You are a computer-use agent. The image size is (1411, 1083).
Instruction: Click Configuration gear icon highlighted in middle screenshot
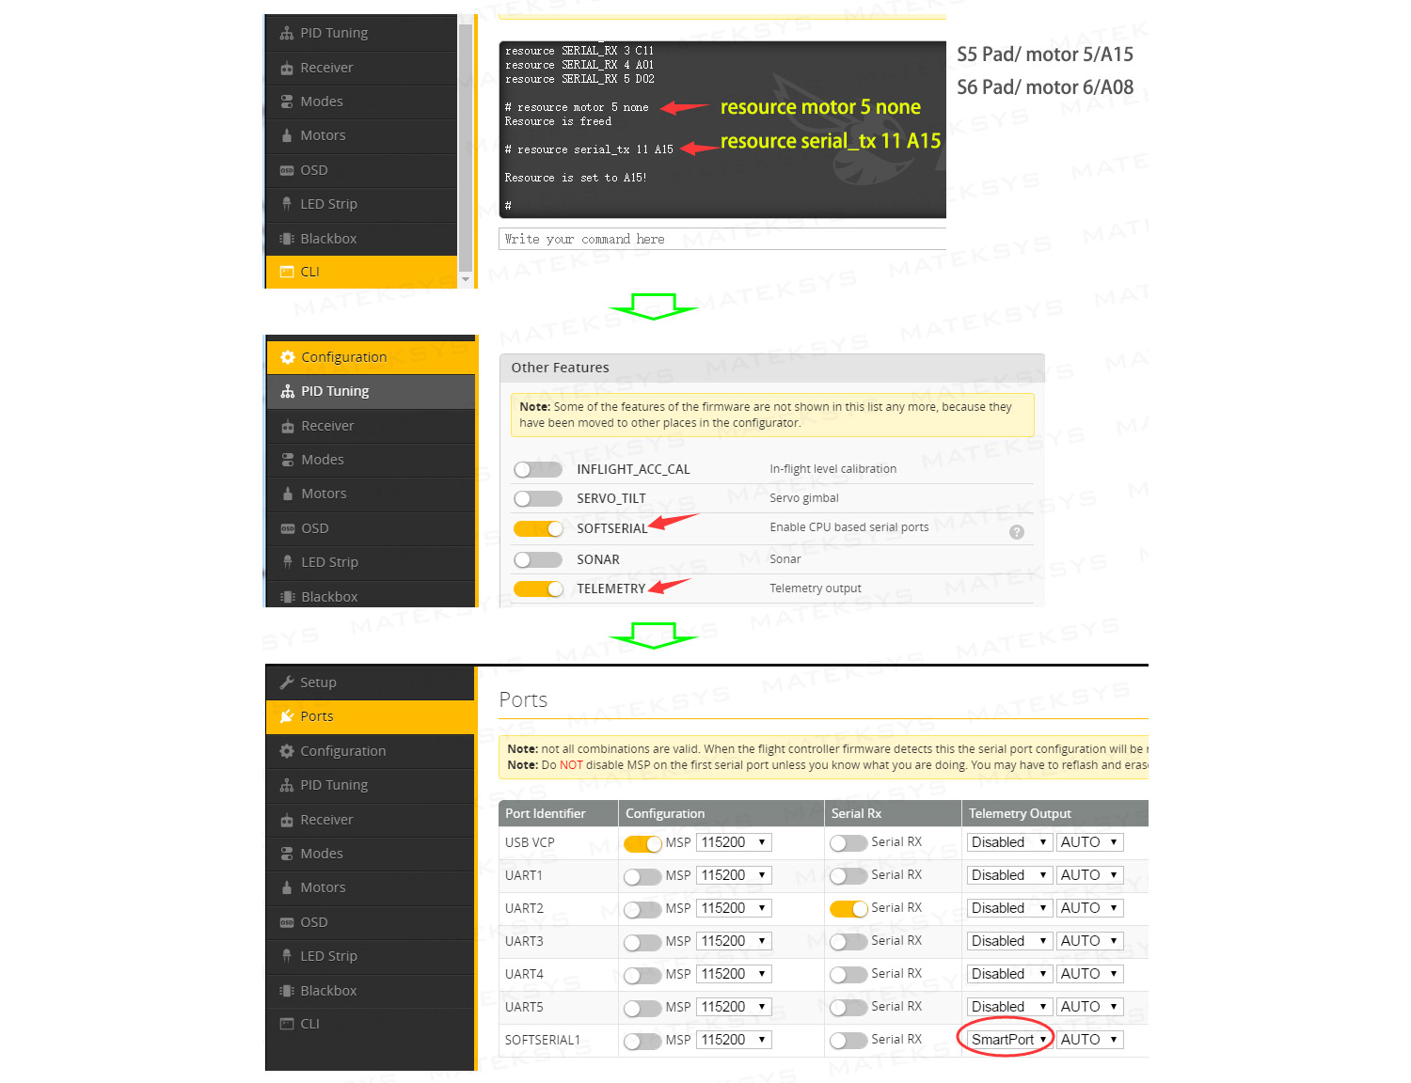click(288, 357)
